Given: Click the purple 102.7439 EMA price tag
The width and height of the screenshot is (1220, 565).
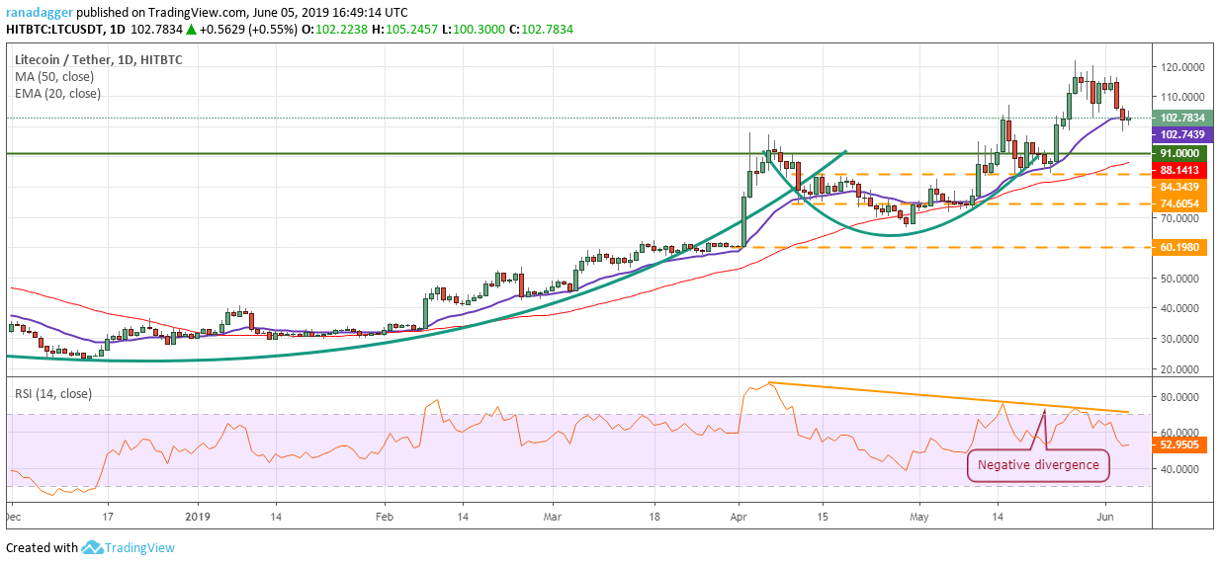Looking at the screenshot, I should (1181, 134).
